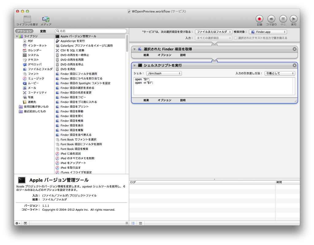Screen dimensions: 314x245
Task: Focus the 名前 search field
Action: 91,31
